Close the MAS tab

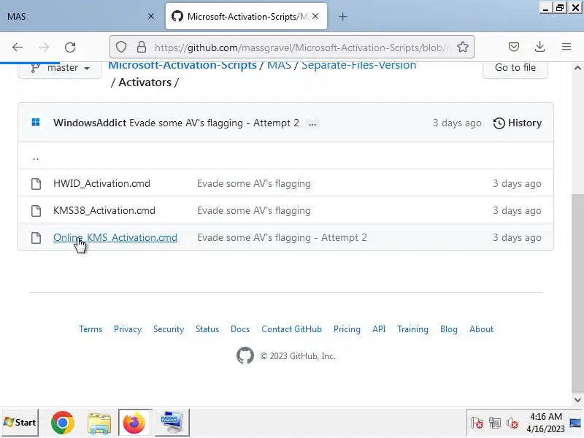(x=151, y=16)
